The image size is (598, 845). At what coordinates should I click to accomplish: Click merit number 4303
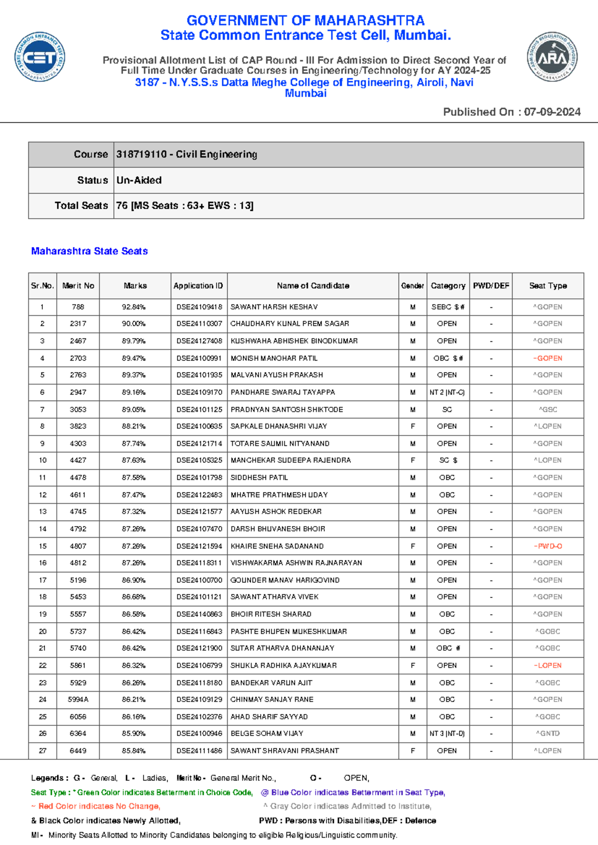[x=78, y=443]
